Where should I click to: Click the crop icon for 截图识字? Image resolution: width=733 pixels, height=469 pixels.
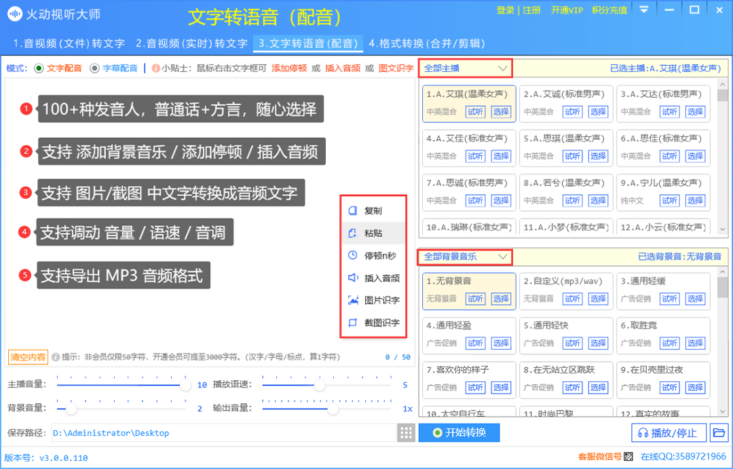353,322
